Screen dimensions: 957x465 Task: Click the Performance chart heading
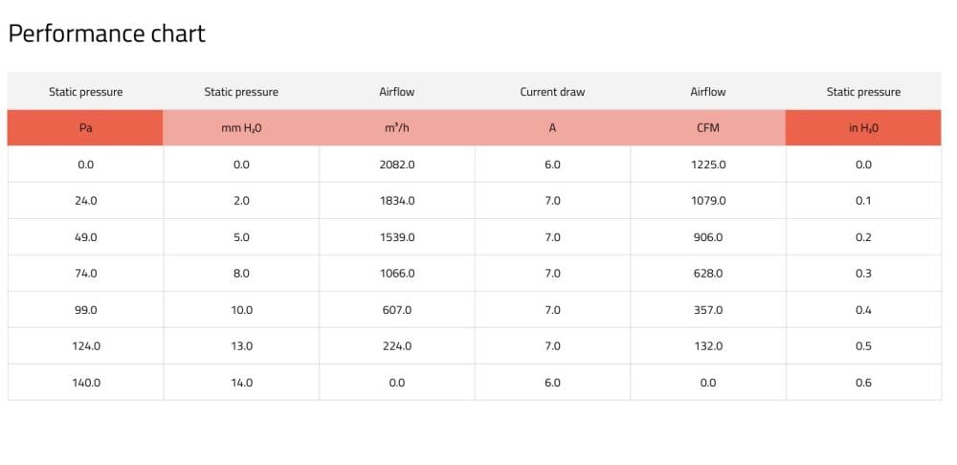[x=107, y=33]
